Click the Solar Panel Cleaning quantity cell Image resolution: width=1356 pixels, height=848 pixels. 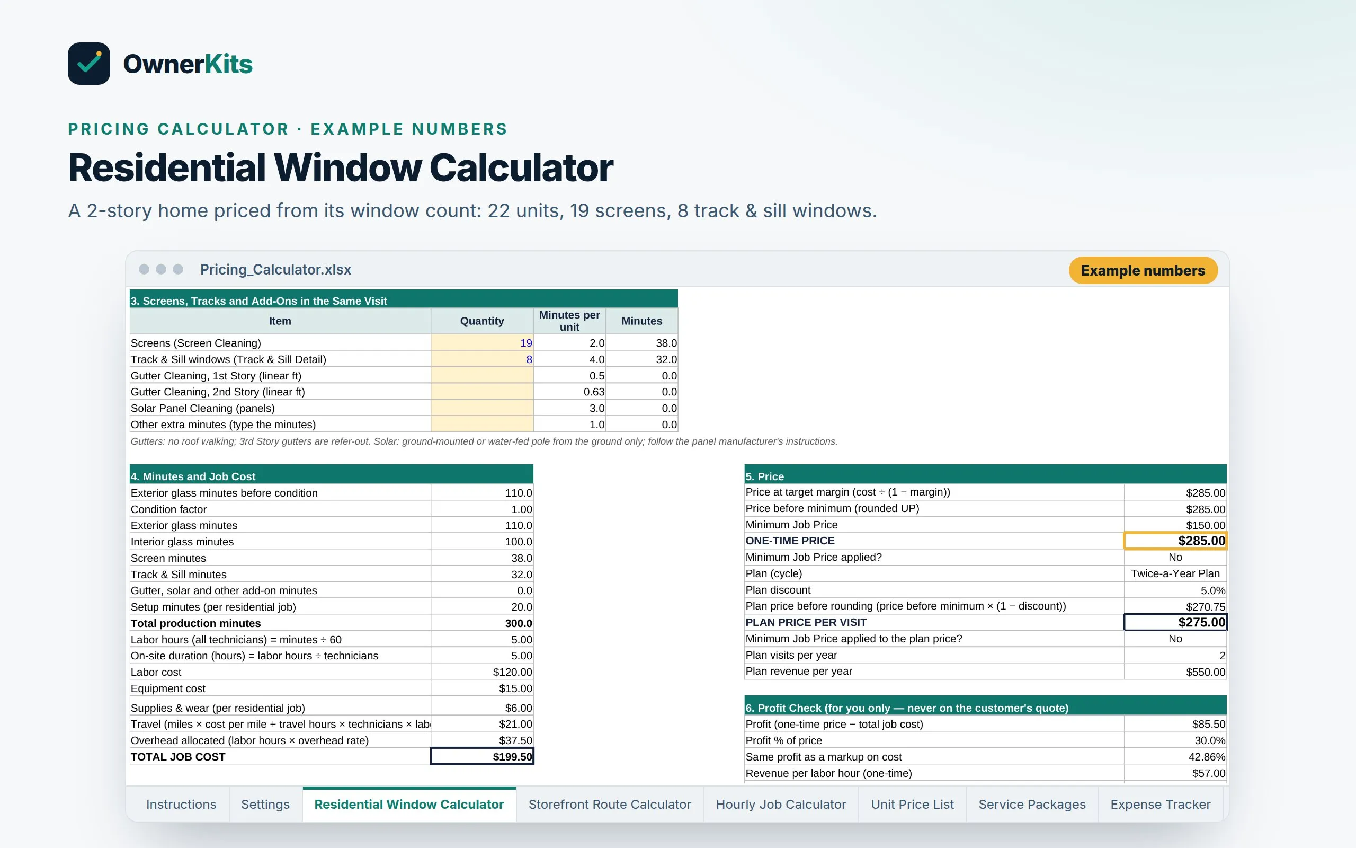point(482,408)
